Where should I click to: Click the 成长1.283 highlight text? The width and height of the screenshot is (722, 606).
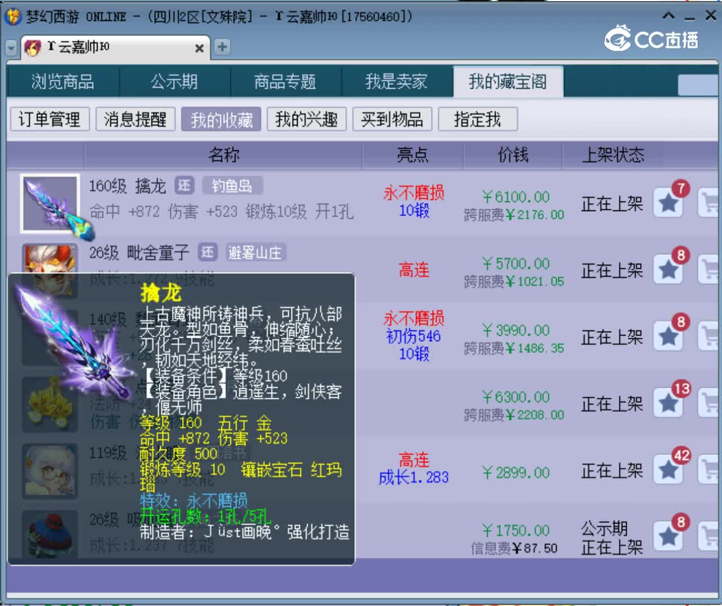(413, 477)
